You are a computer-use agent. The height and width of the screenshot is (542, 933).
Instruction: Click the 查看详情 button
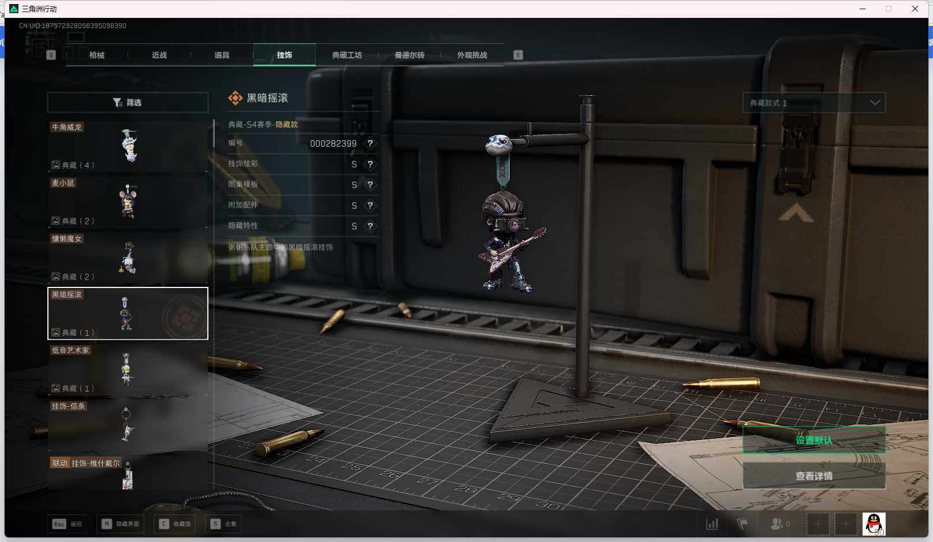813,476
